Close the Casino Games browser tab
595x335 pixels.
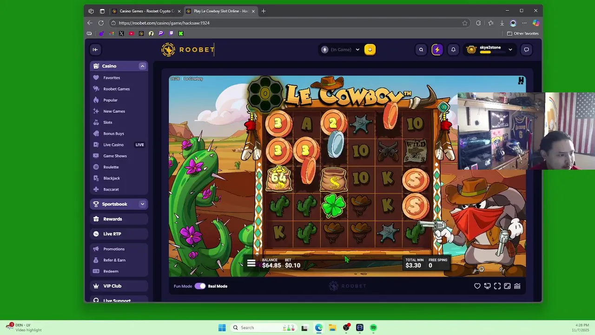click(x=179, y=11)
